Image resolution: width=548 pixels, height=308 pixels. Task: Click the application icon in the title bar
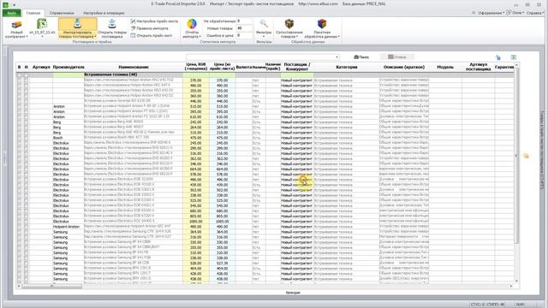point(5,4)
